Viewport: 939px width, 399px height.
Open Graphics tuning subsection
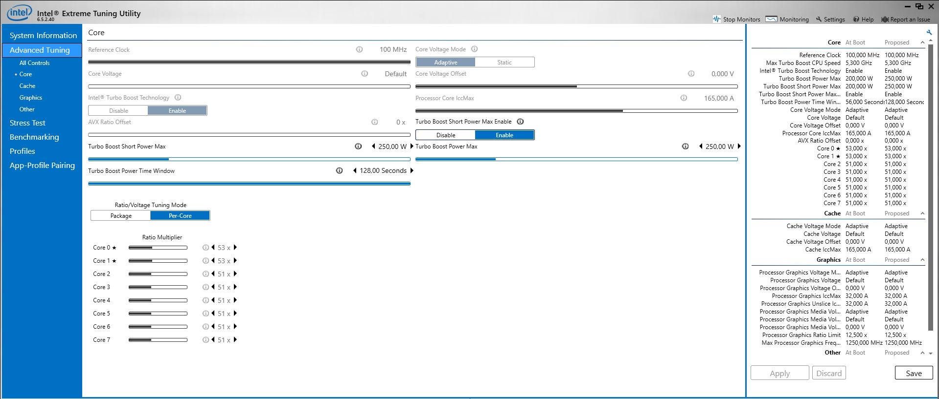pos(31,98)
